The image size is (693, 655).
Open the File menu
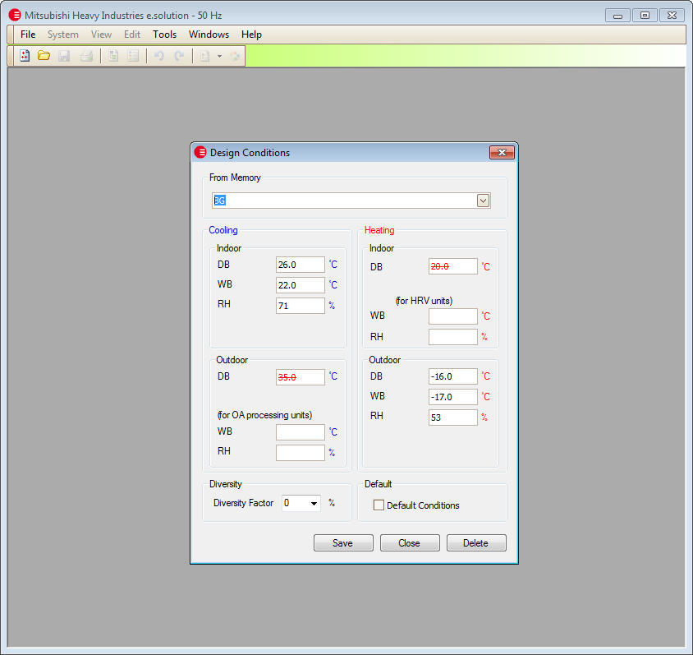[28, 35]
